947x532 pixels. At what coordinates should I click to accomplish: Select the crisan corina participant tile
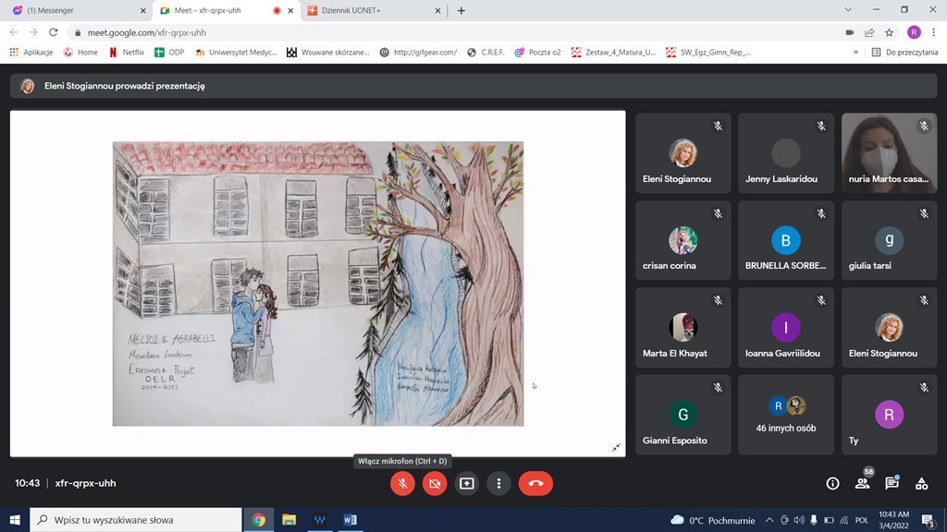coord(683,240)
